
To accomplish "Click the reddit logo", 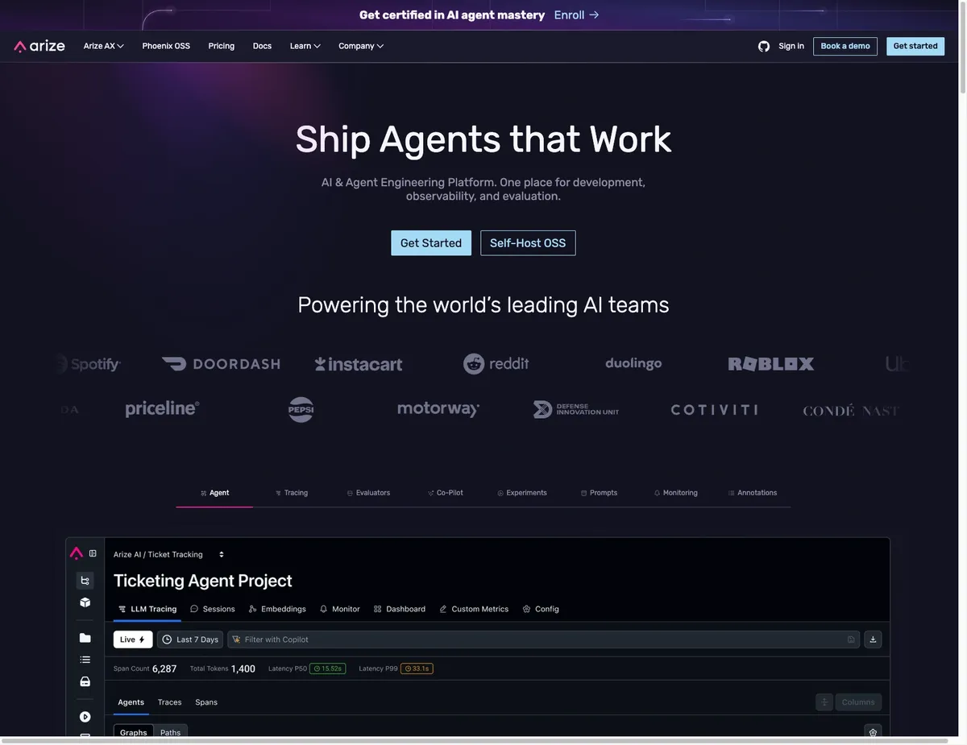I will [x=496, y=364].
